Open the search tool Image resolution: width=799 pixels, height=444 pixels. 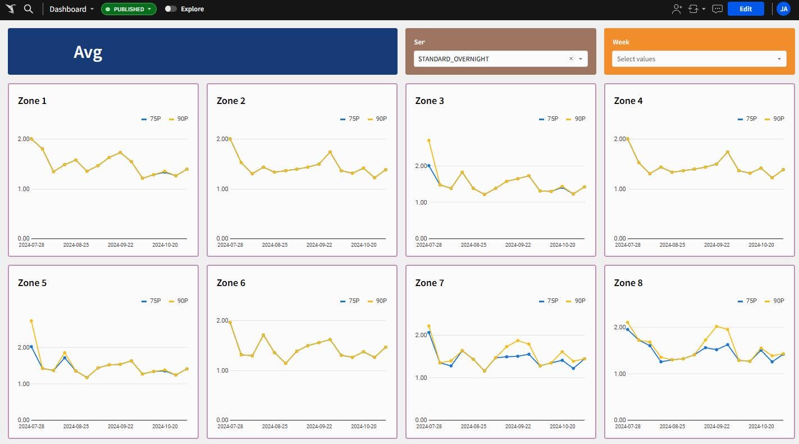coord(28,8)
